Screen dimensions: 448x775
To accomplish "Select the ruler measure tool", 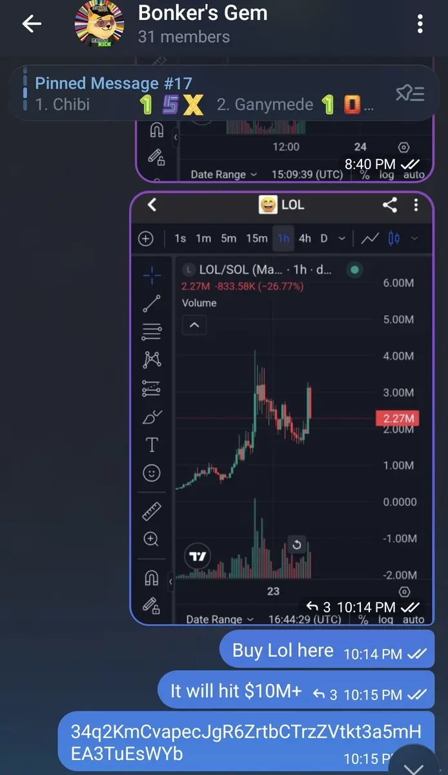I will point(152,512).
